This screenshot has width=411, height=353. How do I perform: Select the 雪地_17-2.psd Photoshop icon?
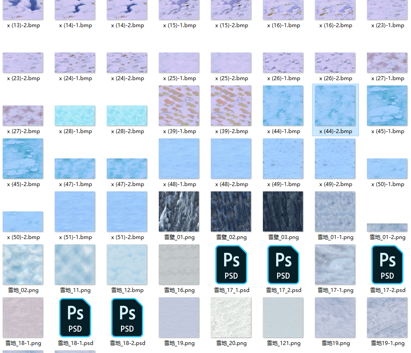click(387, 264)
